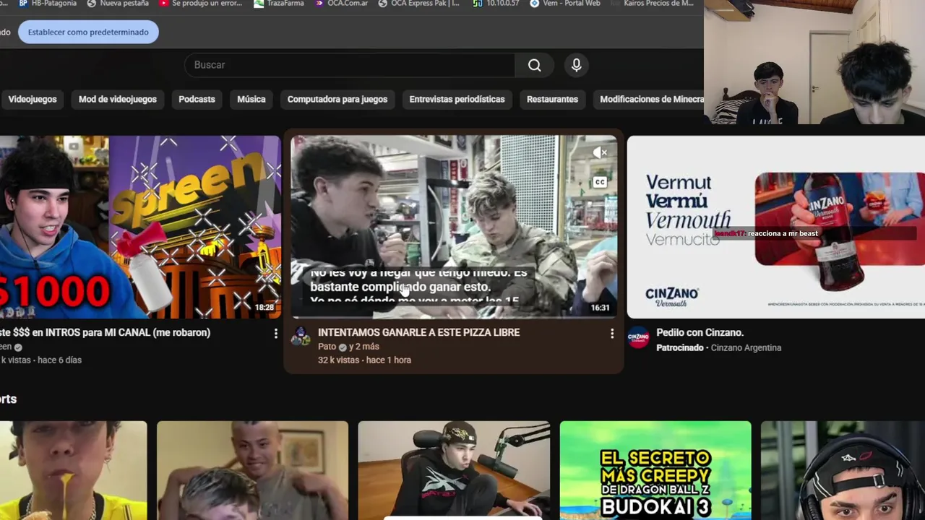Image resolution: width=925 pixels, height=520 pixels.
Task: Open OCA.Com.ar bookmark
Action: (x=341, y=4)
